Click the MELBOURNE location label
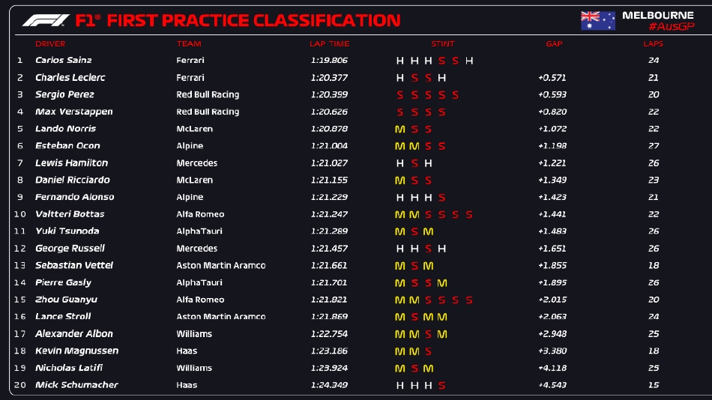The image size is (712, 400). click(658, 15)
